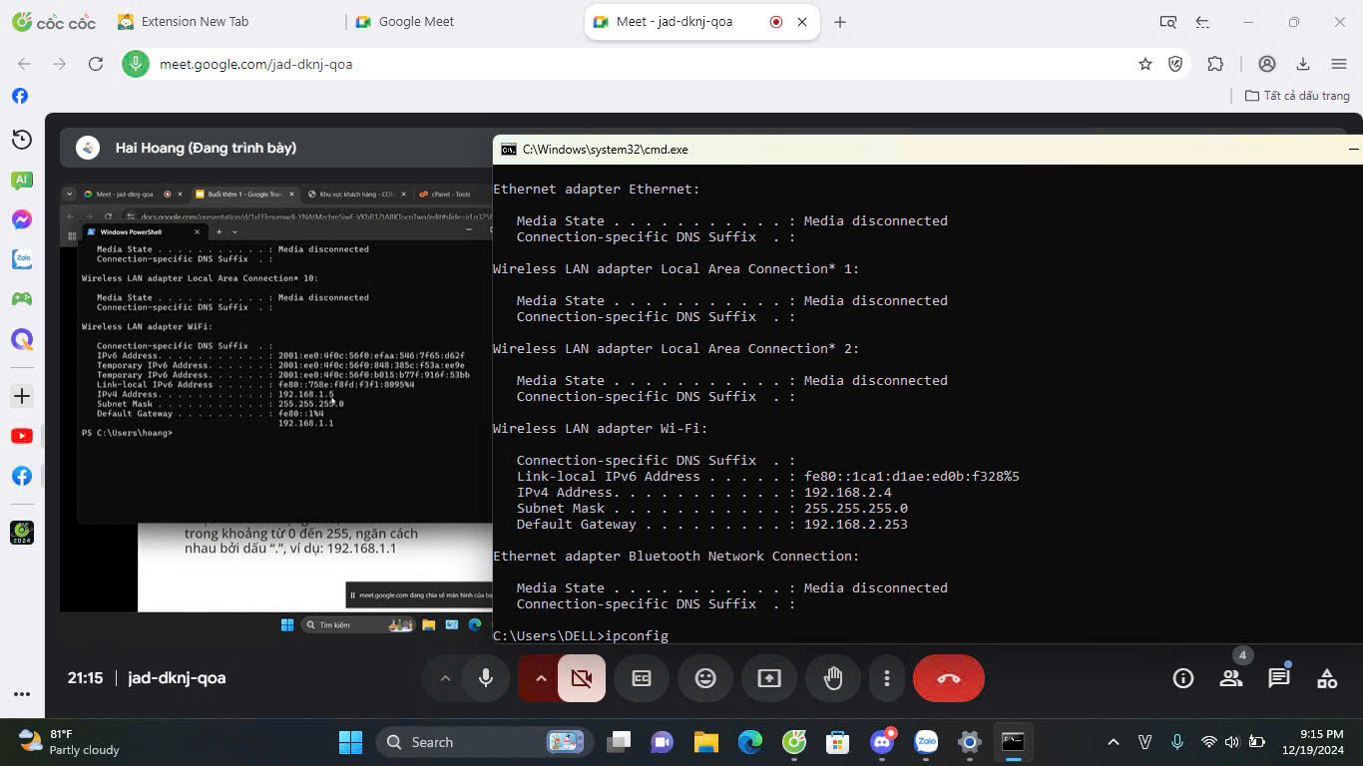
Task: Open the Discord icon on the taskbar
Action: pyautogui.click(x=882, y=742)
